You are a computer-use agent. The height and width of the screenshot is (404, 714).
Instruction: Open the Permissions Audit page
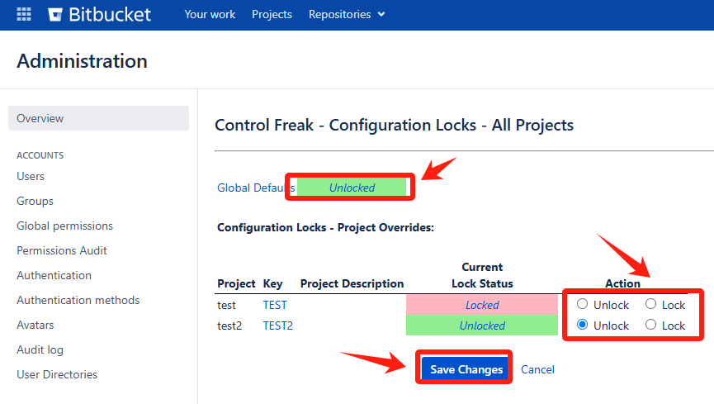[x=61, y=251]
